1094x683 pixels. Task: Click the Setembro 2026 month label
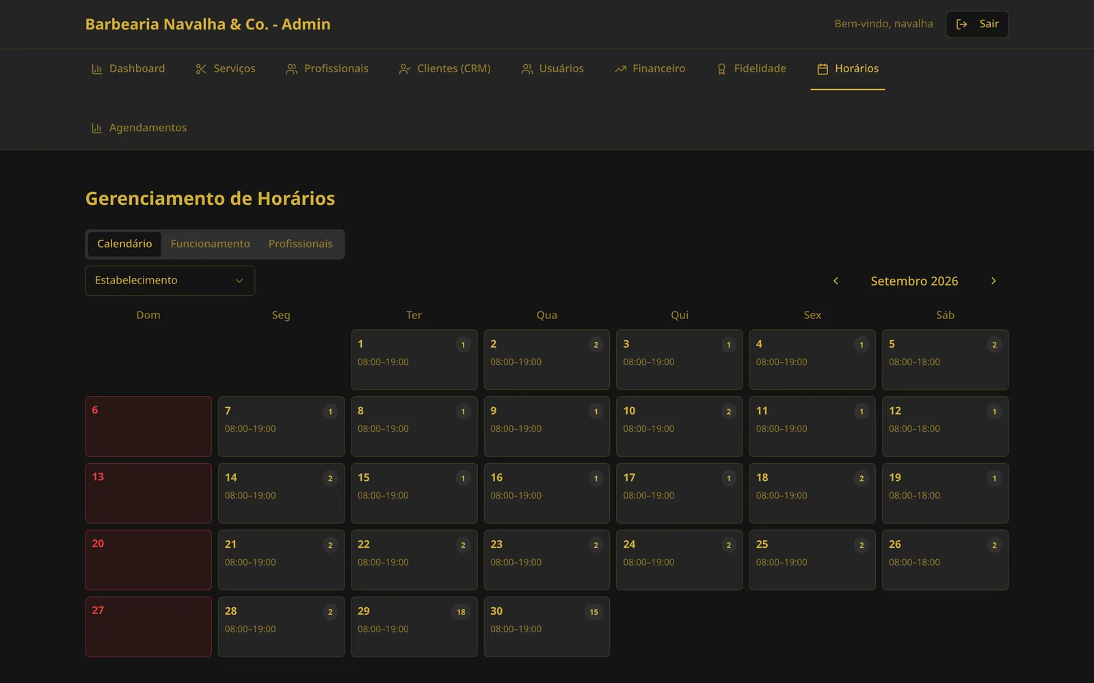914,281
